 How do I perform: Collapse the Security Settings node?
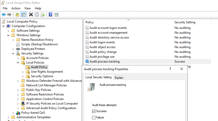(13, 53)
